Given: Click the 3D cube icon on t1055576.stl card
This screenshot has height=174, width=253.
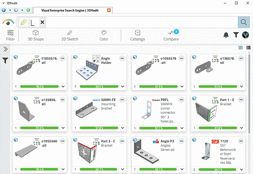Looking at the screenshot, I should pos(16,57).
